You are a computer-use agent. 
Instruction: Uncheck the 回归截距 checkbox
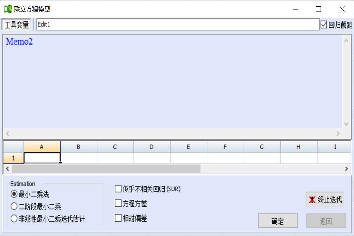tap(324, 24)
